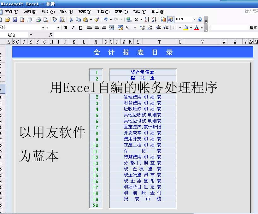The height and width of the screenshot is (214, 258).
Task: Open the 损 益 表 report
Action: [x=143, y=78]
